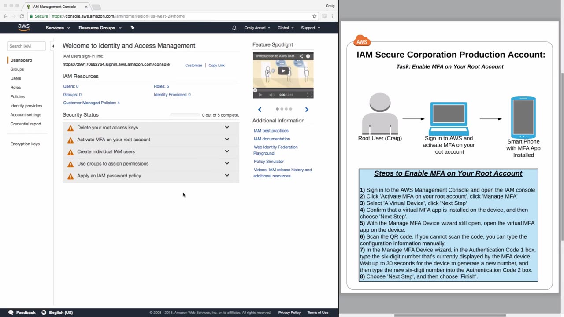Go to next Feature Spotlight item
The image size is (564, 317).
point(307,109)
